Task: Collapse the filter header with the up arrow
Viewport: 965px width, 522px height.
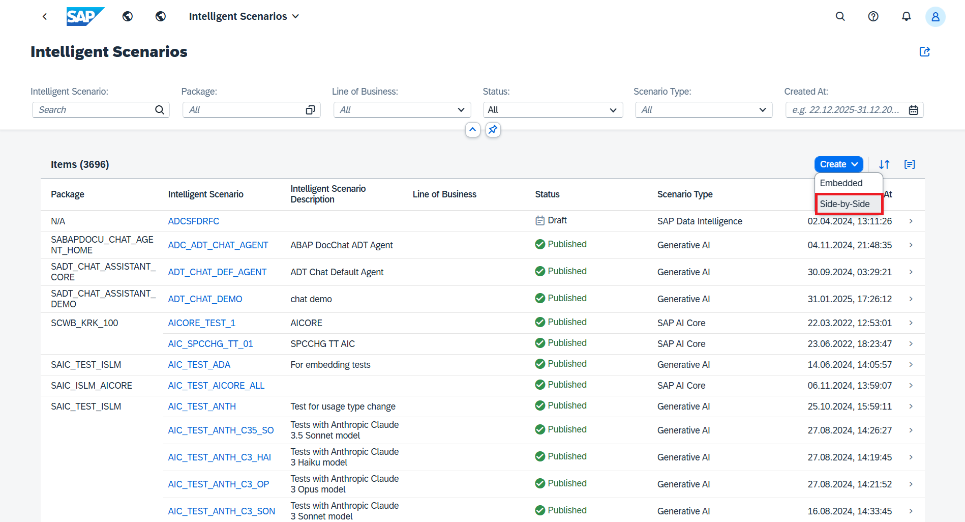Action: pos(473,130)
